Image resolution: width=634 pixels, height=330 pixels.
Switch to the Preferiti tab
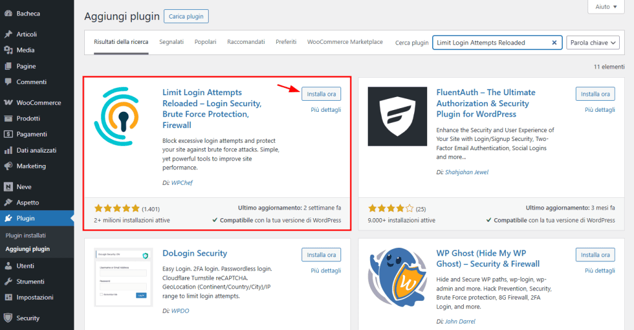point(286,42)
